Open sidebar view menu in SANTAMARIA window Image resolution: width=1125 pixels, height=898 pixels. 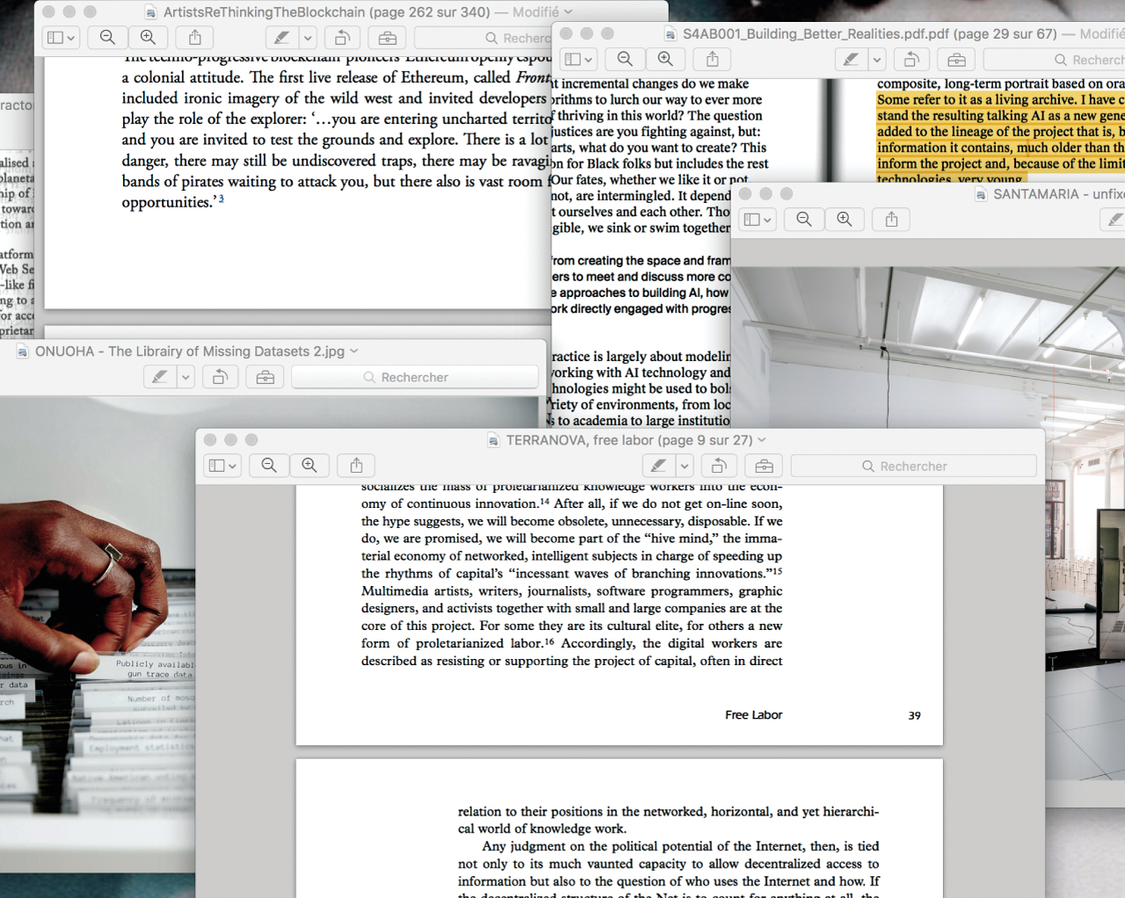758,220
